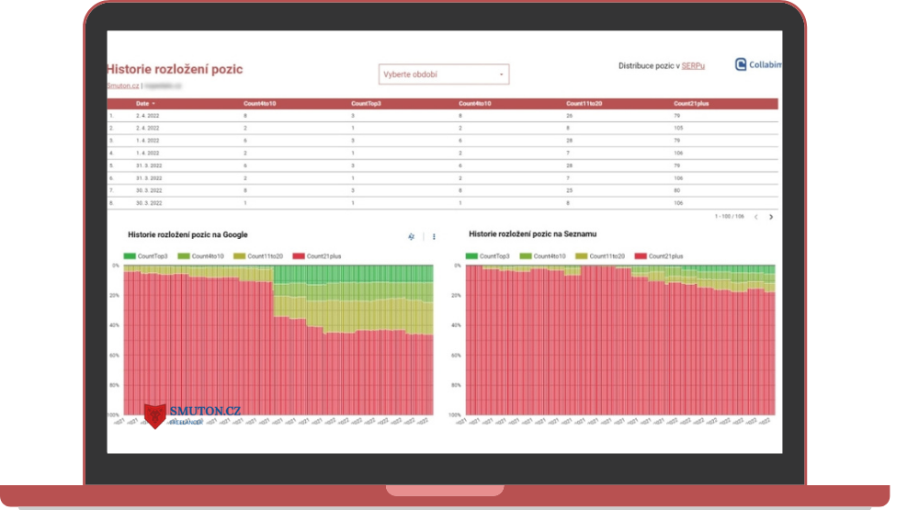Select the value 26 in row 1

569,116
